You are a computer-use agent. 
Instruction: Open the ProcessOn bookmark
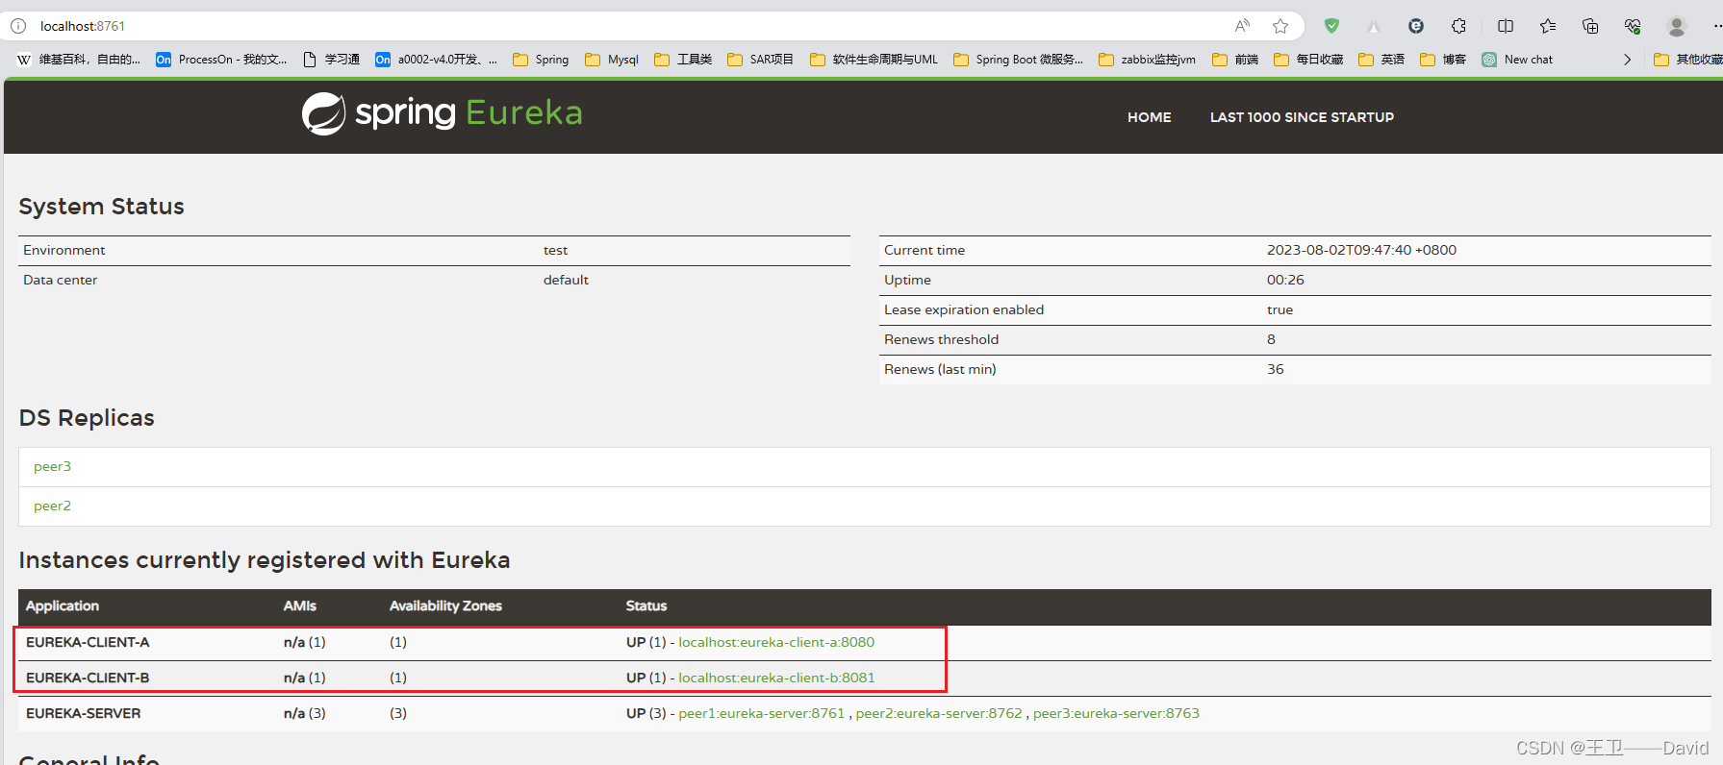[x=221, y=60]
